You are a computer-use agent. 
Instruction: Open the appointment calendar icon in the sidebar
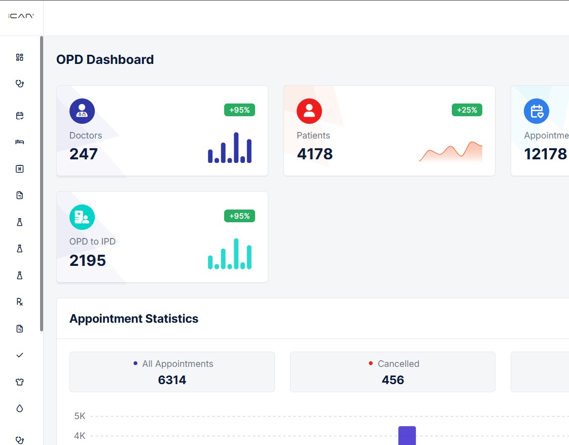[19, 115]
